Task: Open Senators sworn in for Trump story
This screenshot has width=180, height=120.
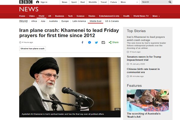Action: 144,58
